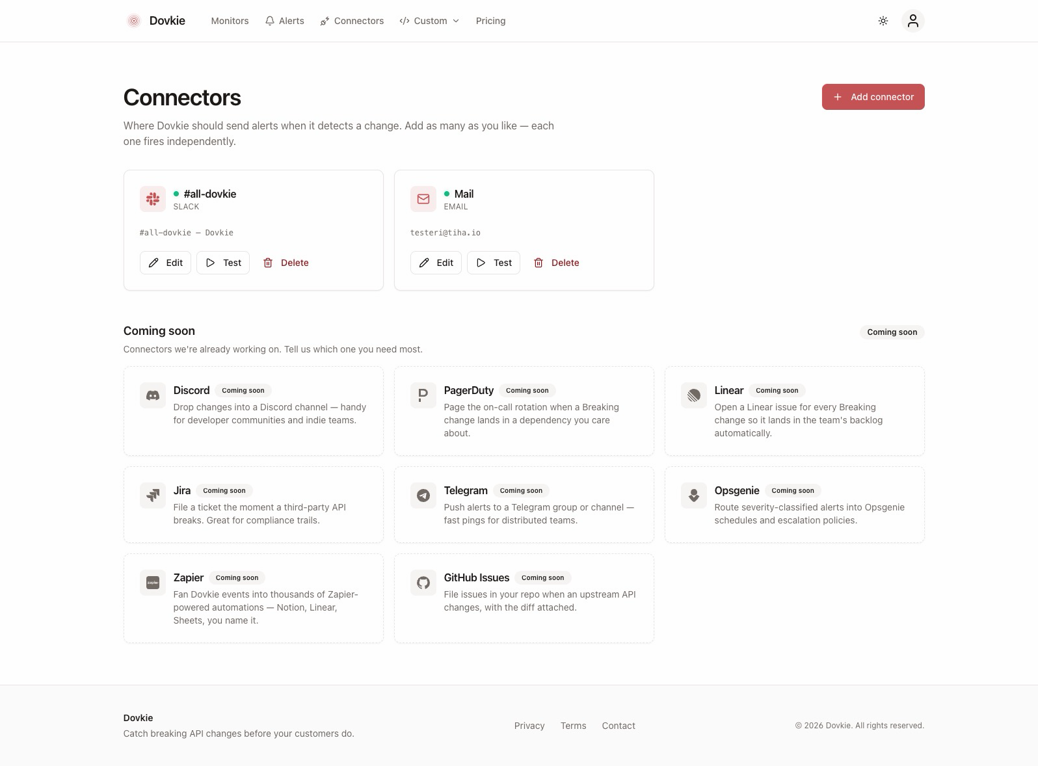Click the Slack icon on #all-dovkie card
Viewport: 1038px width, 766px height.
(x=153, y=199)
